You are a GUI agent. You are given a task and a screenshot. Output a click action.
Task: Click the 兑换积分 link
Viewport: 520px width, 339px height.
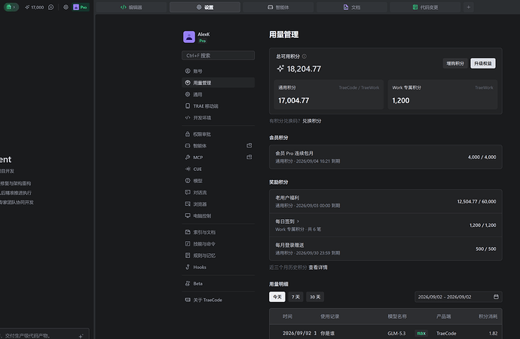coord(312,121)
